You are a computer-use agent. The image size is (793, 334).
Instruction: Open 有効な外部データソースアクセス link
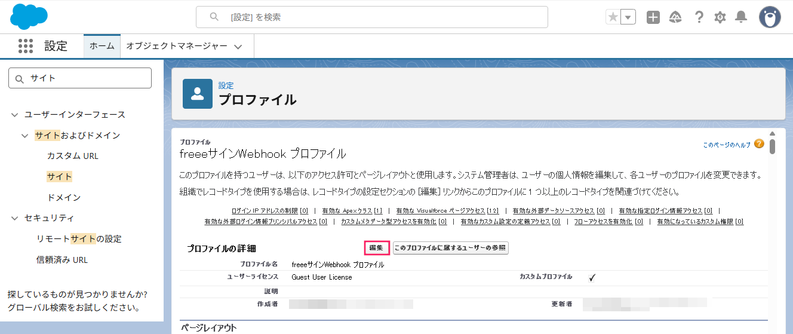click(558, 211)
